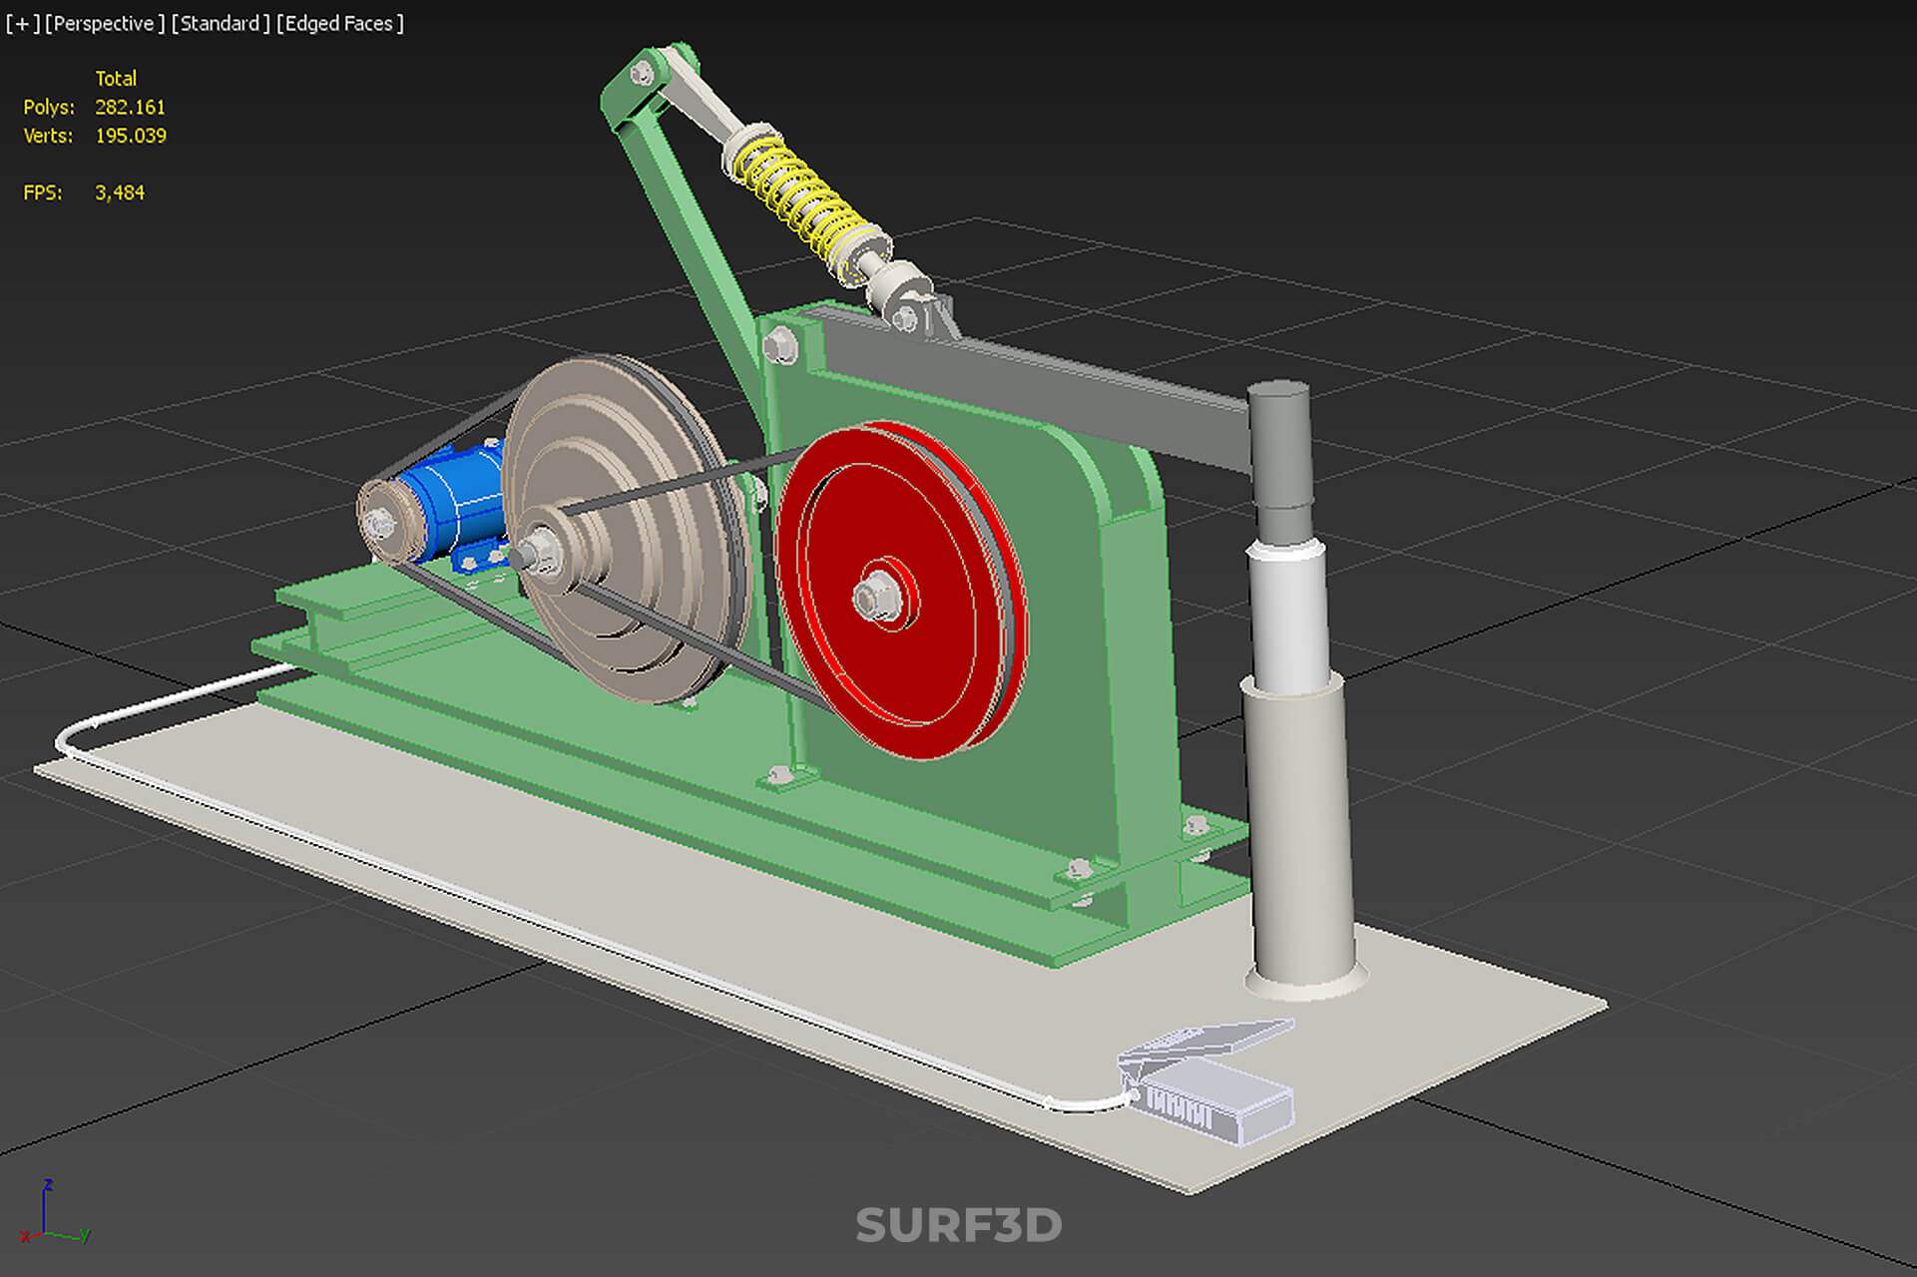Open the [+] viewport general menu
This screenshot has height=1277, width=1917.
click(23, 23)
